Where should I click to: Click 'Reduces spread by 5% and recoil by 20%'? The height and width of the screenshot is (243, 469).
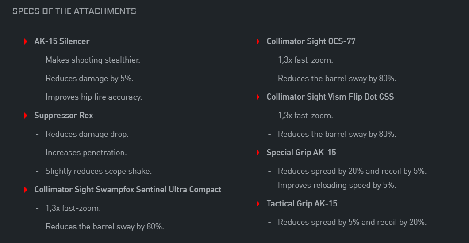352,222
